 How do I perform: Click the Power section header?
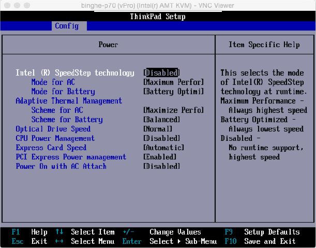coord(108,45)
